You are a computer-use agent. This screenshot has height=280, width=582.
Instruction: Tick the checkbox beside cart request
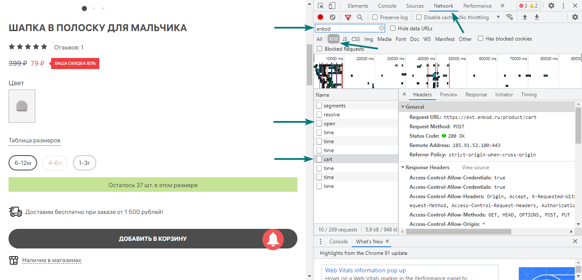pos(319,159)
